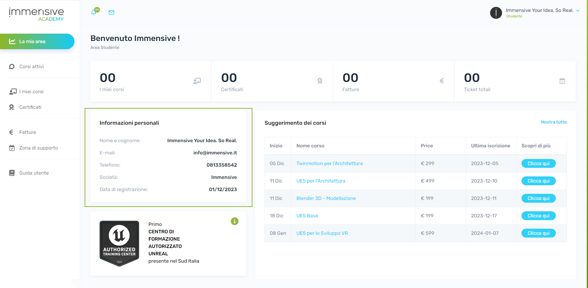The width and height of the screenshot is (588, 288).
Task: Open Zona di supporto in sidebar
Action: (38, 148)
